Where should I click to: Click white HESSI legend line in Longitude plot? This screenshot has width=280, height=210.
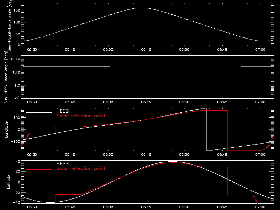(x=39, y=112)
